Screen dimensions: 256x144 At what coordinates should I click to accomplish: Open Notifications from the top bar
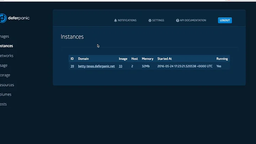point(125,20)
